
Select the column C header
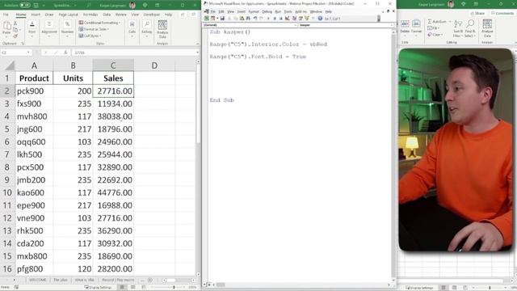pyautogui.click(x=113, y=65)
